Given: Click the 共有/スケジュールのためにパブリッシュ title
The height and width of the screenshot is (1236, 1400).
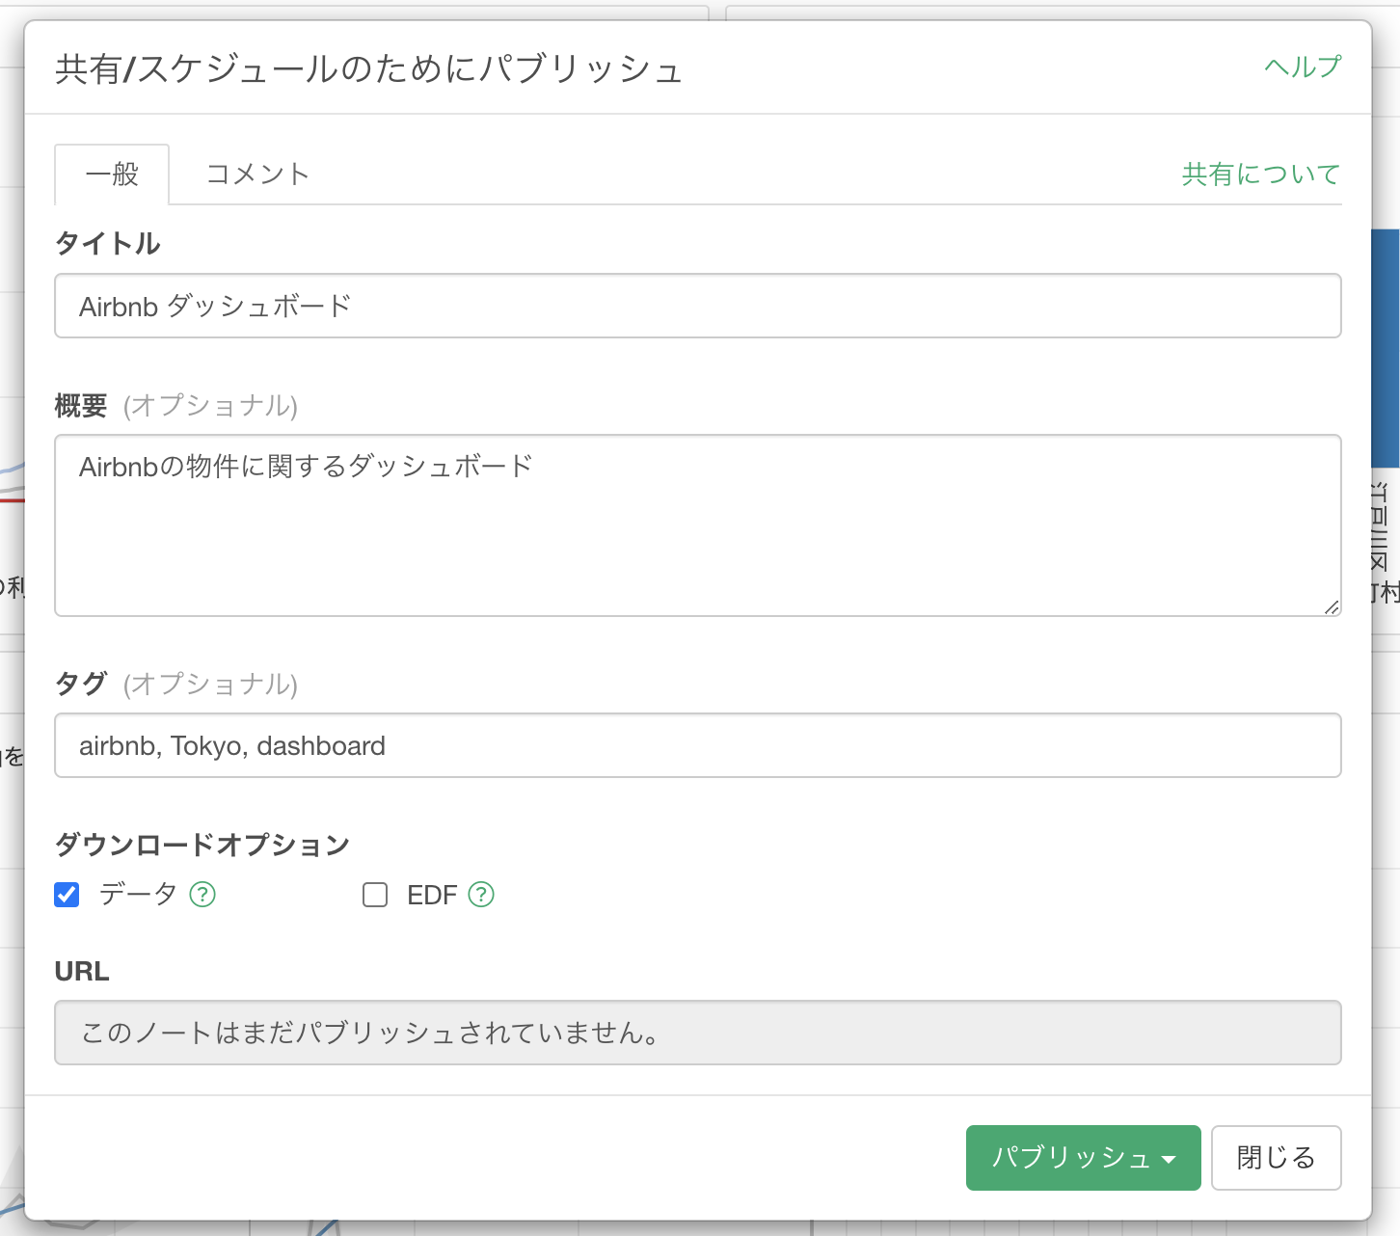Looking at the screenshot, I should pyautogui.click(x=369, y=69).
